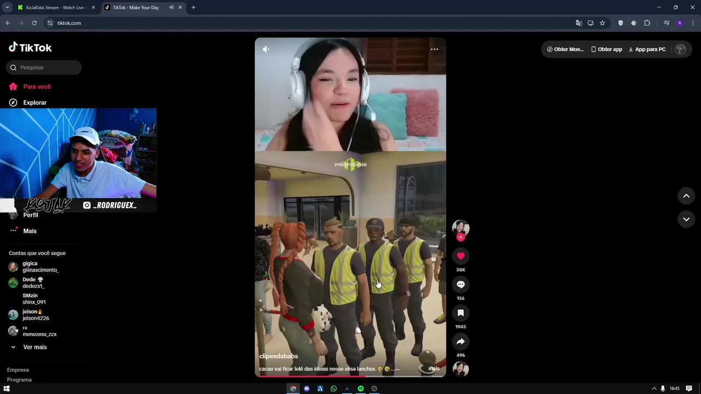Open notification center icon

(x=689, y=389)
